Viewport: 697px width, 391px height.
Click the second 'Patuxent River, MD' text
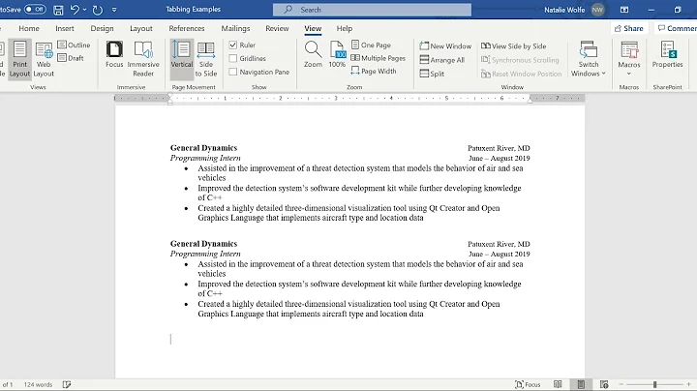(x=499, y=244)
